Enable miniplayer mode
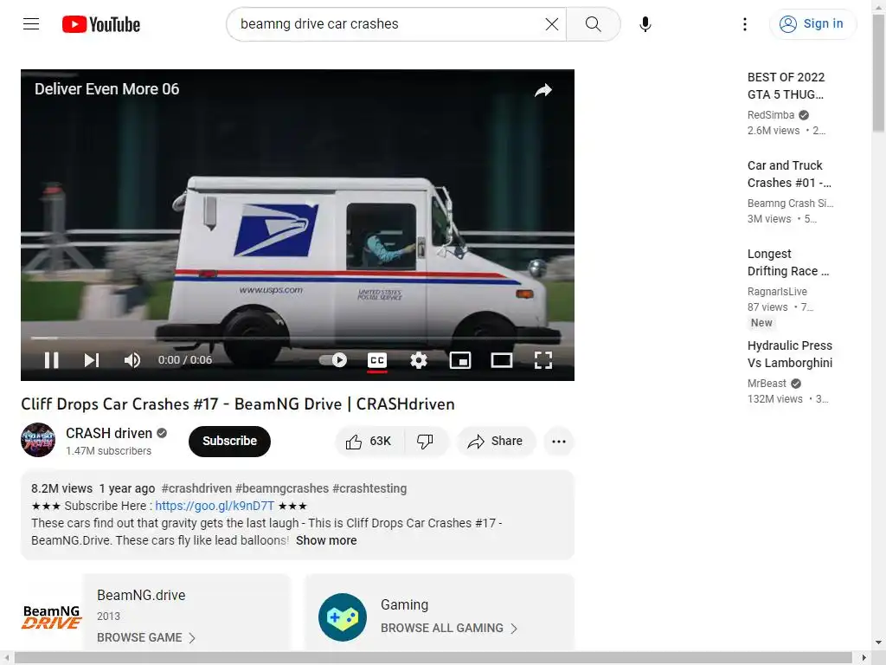This screenshot has width=886, height=665. [460, 360]
